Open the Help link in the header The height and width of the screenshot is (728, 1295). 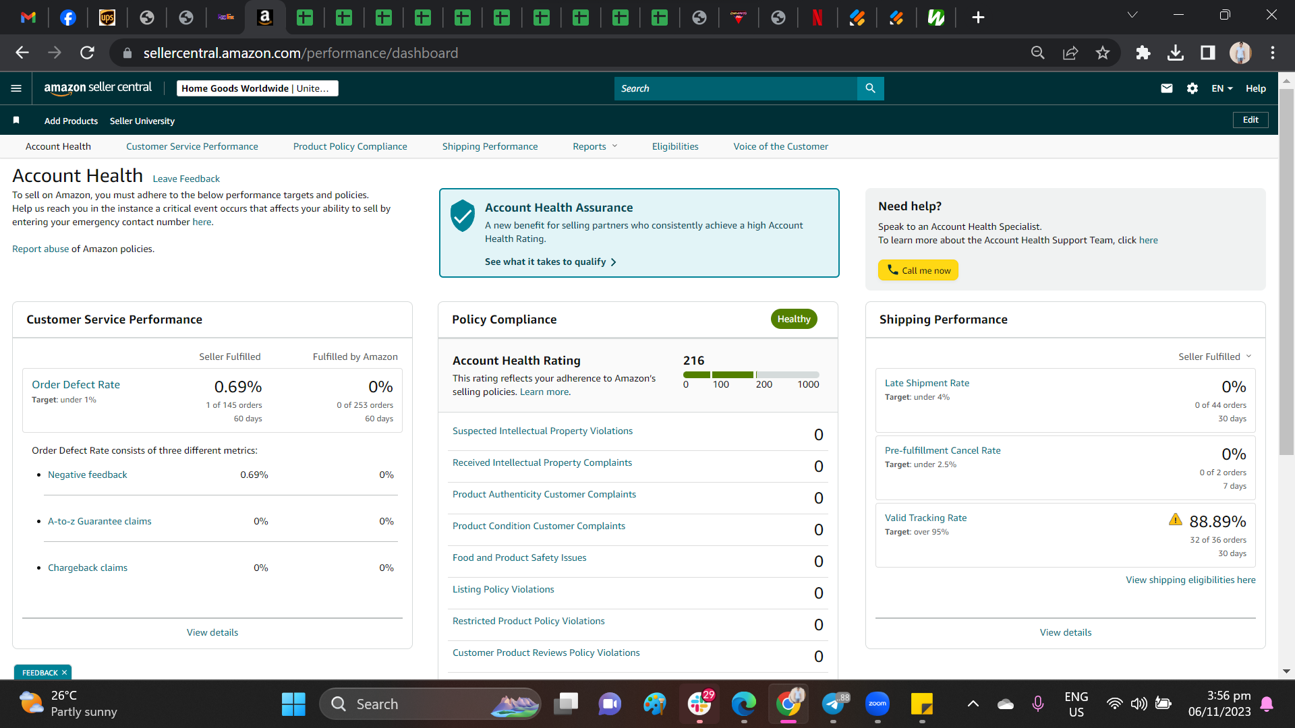pos(1255,88)
